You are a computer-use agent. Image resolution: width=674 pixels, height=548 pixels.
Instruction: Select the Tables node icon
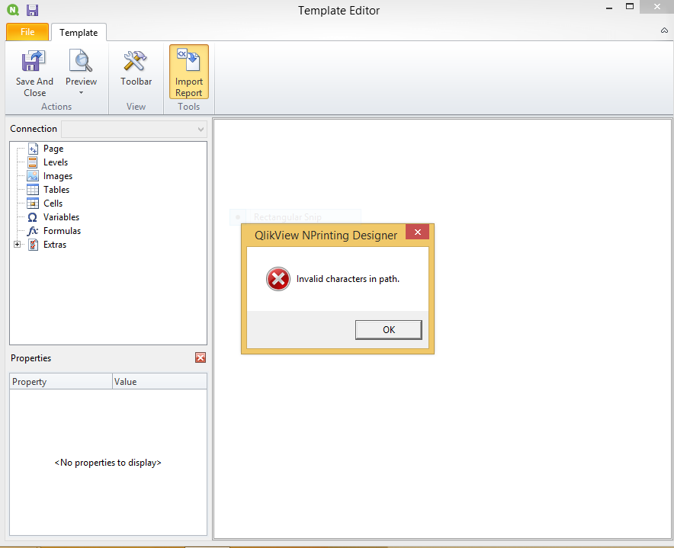coord(33,190)
